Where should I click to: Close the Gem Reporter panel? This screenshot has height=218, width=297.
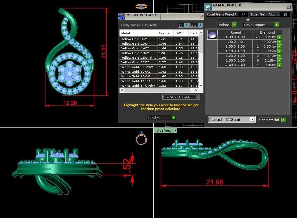tap(288, 7)
